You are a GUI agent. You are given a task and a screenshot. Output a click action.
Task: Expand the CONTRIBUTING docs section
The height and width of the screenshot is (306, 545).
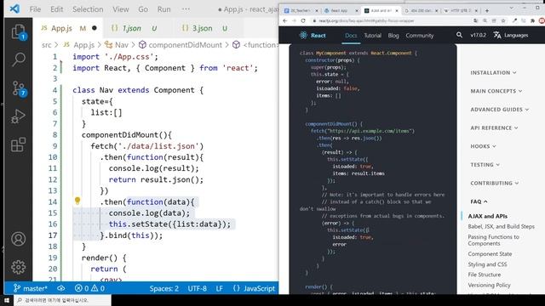[x=494, y=183]
